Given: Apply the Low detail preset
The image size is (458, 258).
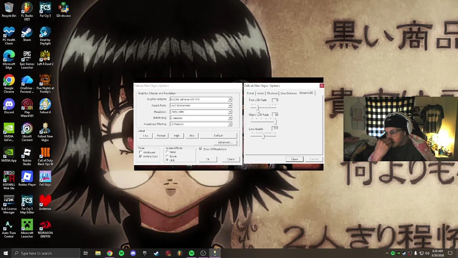Looking at the screenshot, I should coord(146,136).
